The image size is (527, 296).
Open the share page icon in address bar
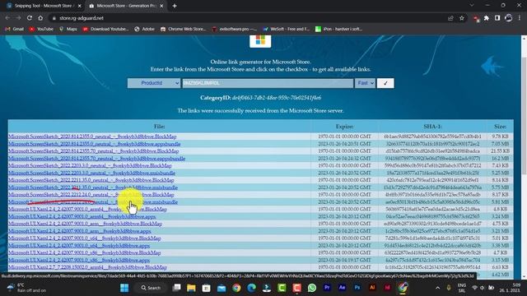point(450,18)
